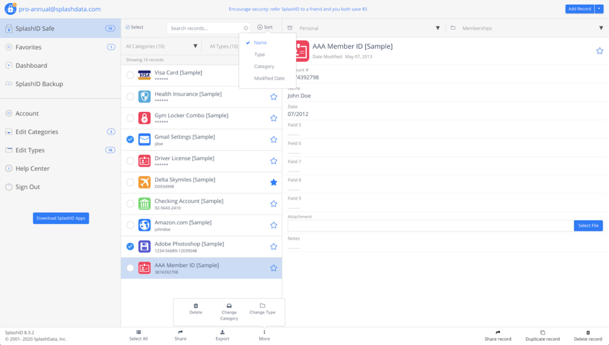
Task: Click the Export icon in bottom toolbar
Action: pyautogui.click(x=222, y=332)
